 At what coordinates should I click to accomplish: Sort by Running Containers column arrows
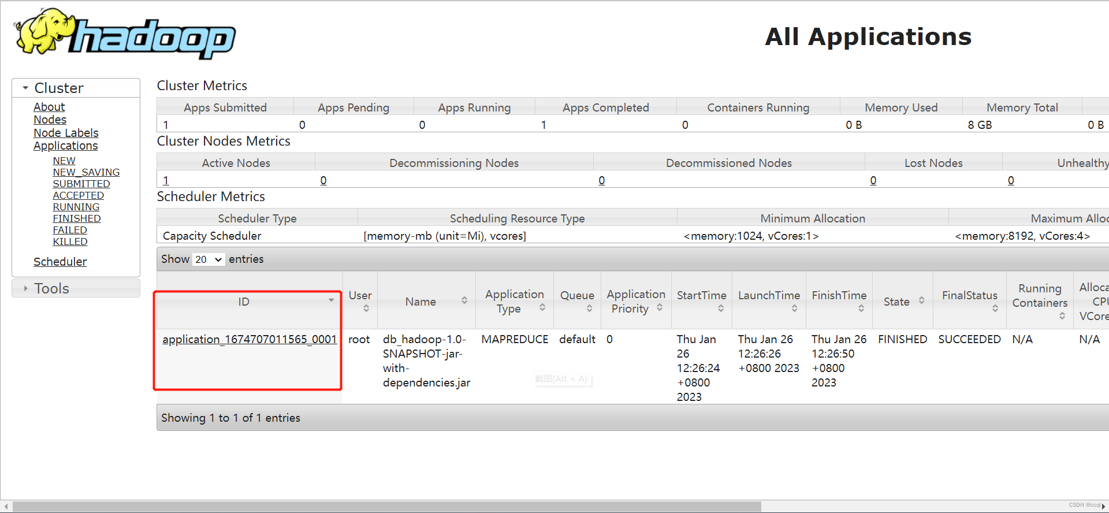tap(1062, 316)
